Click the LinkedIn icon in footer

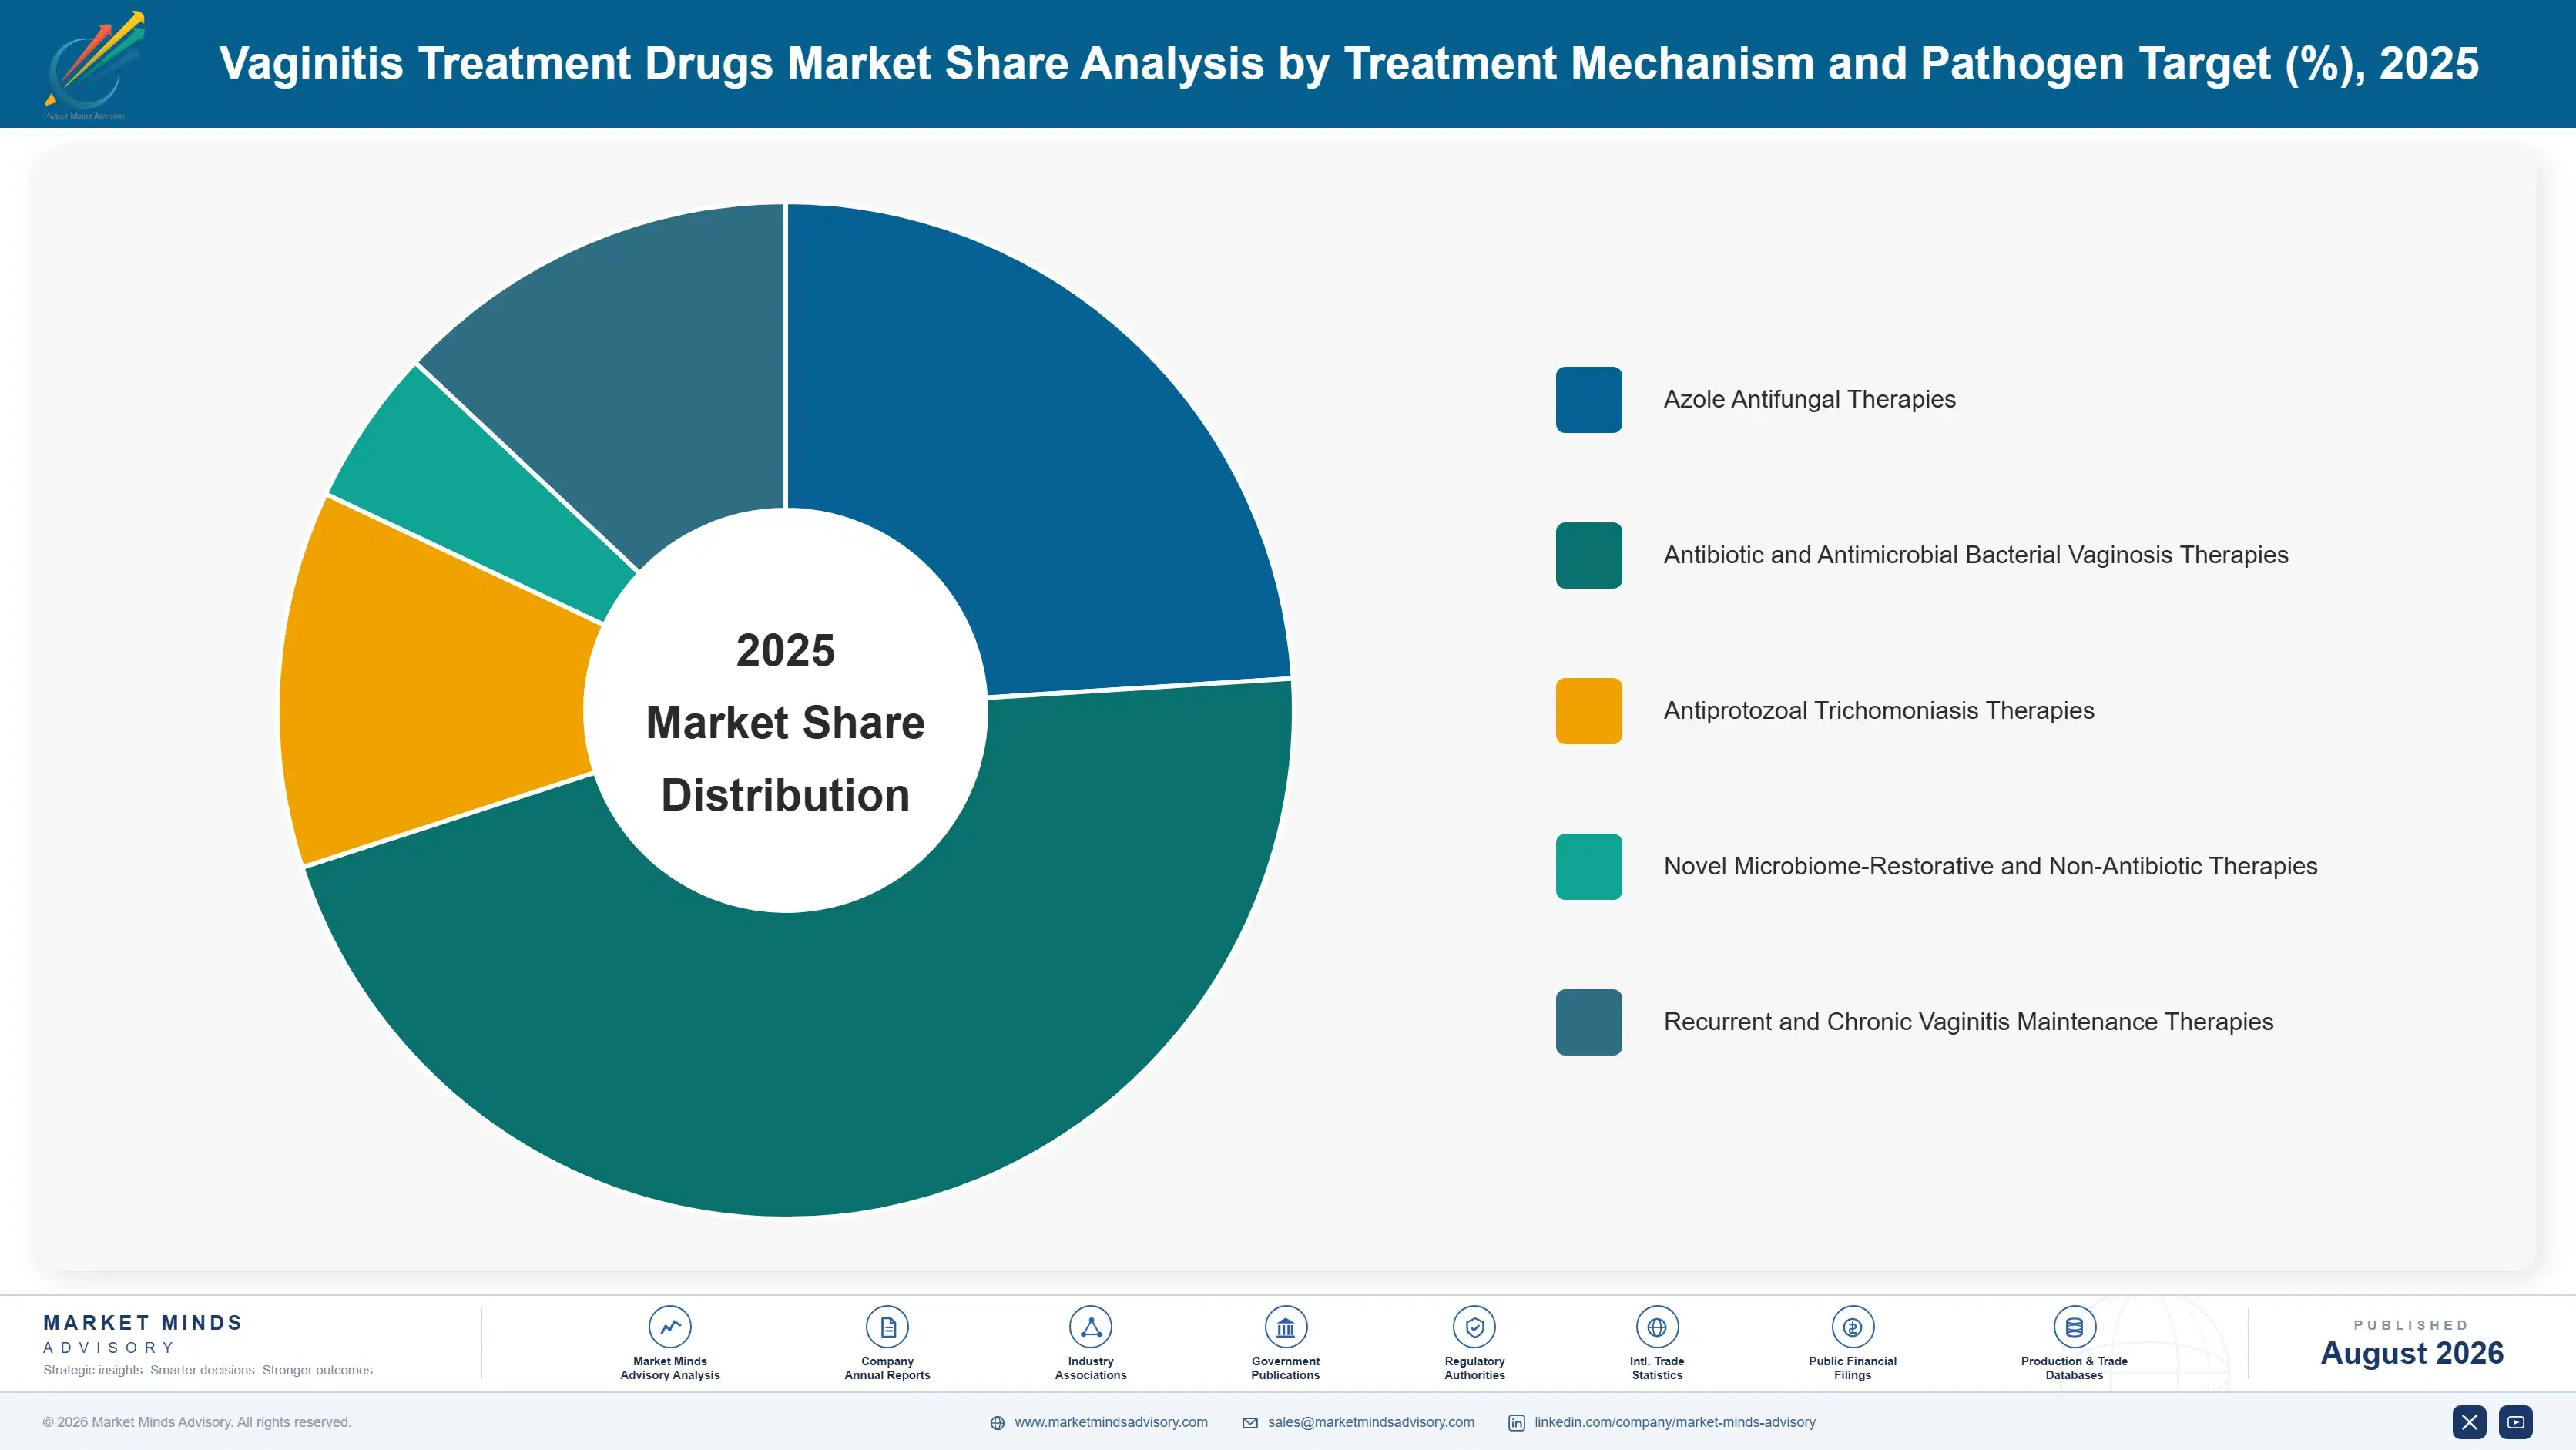pos(1516,1423)
